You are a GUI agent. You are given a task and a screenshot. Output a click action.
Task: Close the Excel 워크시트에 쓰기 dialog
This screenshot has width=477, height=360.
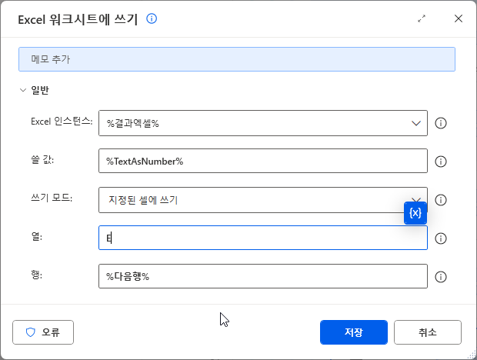(x=459, y=18)
